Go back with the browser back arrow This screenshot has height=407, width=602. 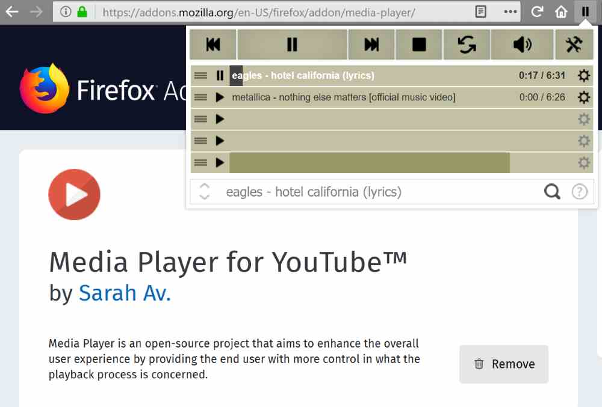[12, 12]
